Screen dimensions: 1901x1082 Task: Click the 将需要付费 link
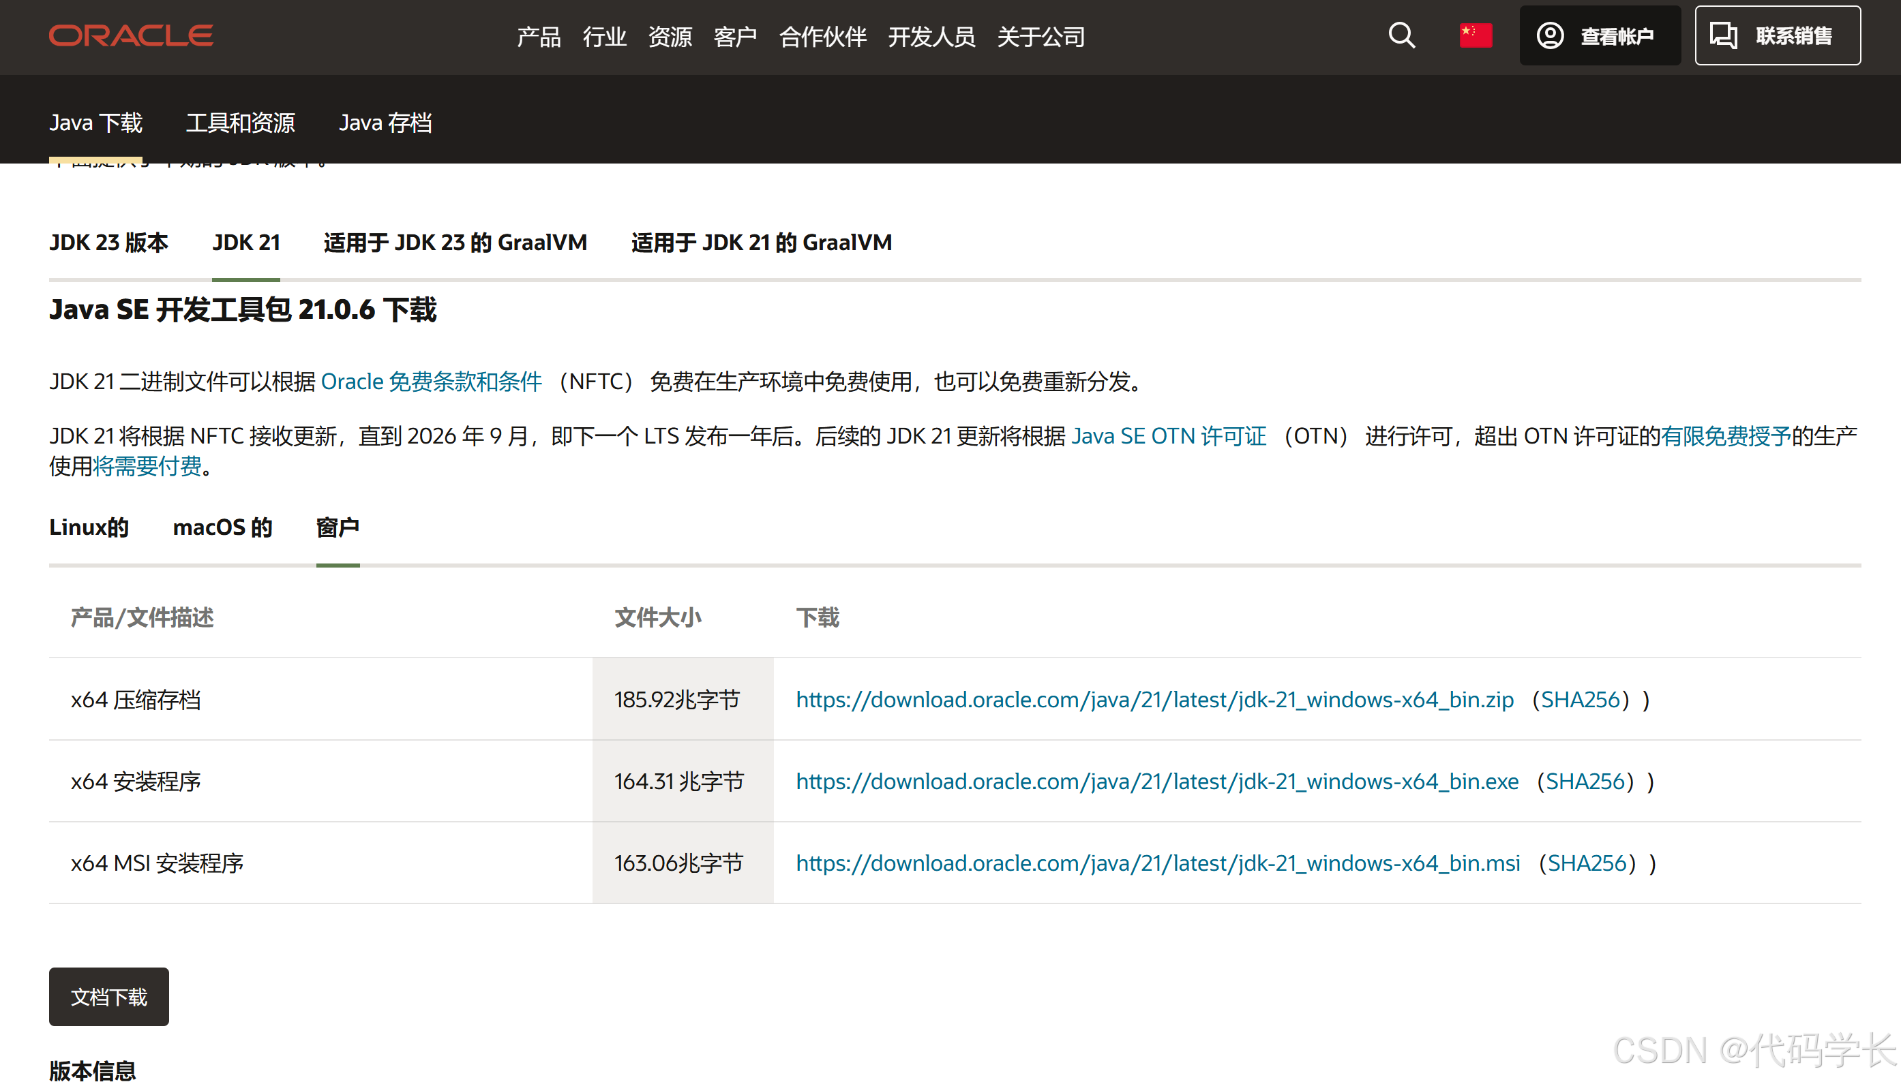pyautogui.click(x=146, y=466)
